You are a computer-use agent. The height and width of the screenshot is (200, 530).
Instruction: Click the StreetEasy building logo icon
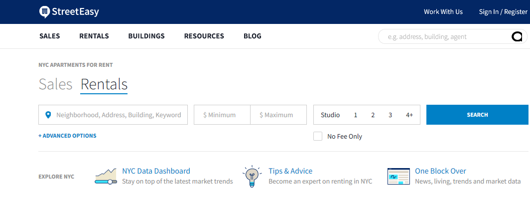(x=44, y=12)
